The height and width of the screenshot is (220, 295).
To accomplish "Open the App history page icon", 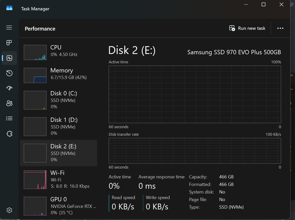I will tap(9, 73).
